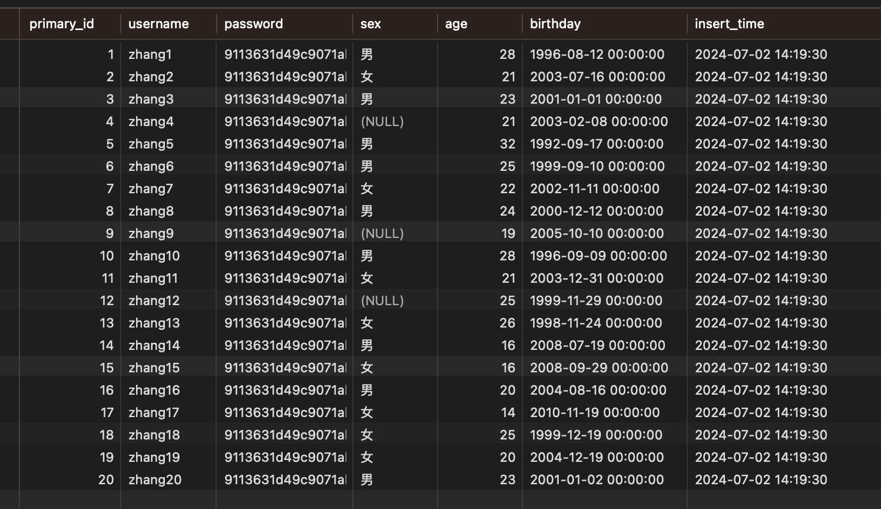Image resolution: width=881 pixels, height=509 pixels.
Task: Select the age cell of zhang17
Action: (508, 413)
